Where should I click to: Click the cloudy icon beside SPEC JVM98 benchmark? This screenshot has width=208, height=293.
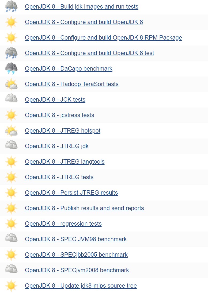click(11, 239)
